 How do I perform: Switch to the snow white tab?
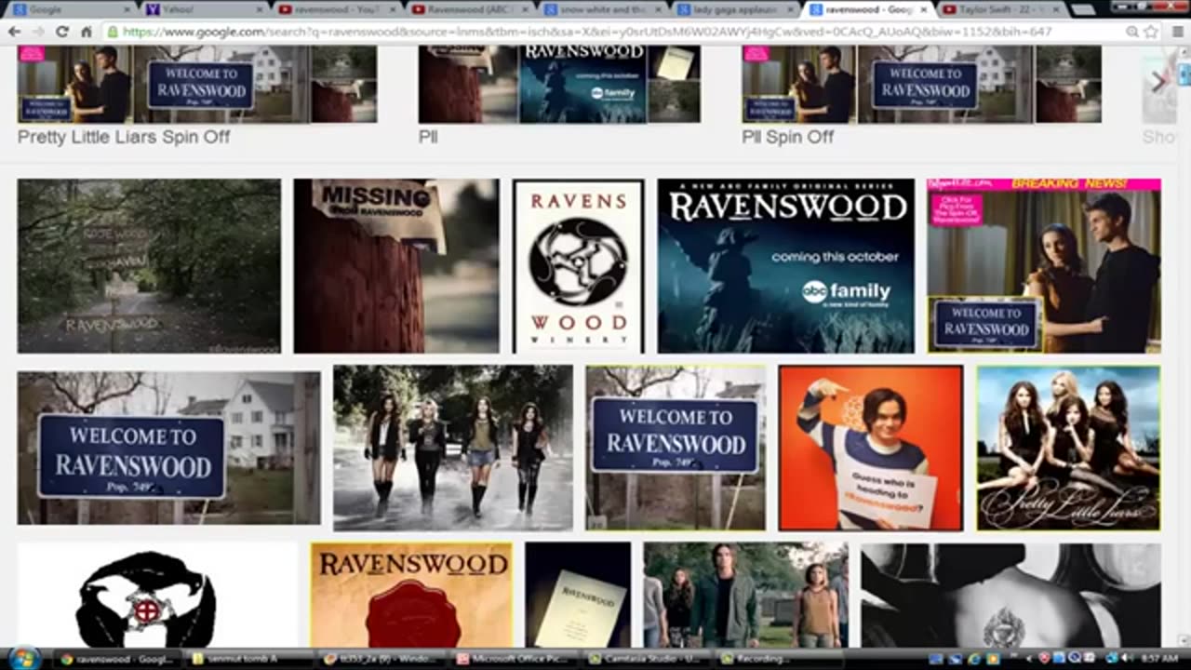pos(603,9)
